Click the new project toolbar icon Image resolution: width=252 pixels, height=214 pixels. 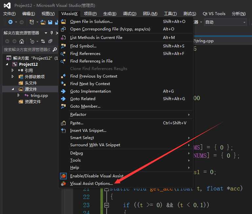point(31,22)
